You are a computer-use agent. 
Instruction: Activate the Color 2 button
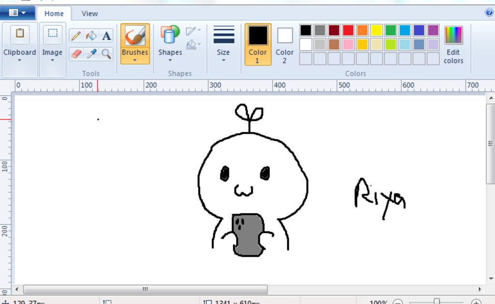285,44
